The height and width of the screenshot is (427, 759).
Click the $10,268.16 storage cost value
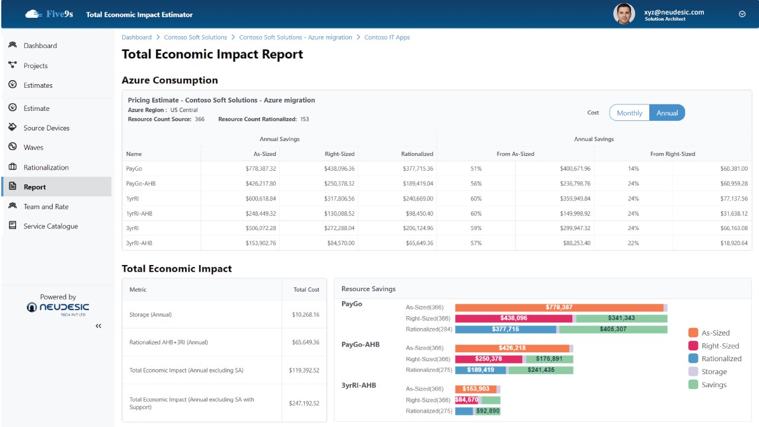(x=306, y=315)
